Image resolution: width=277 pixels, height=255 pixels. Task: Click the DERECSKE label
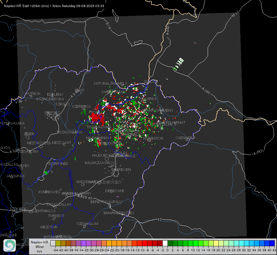coord(115,191)
